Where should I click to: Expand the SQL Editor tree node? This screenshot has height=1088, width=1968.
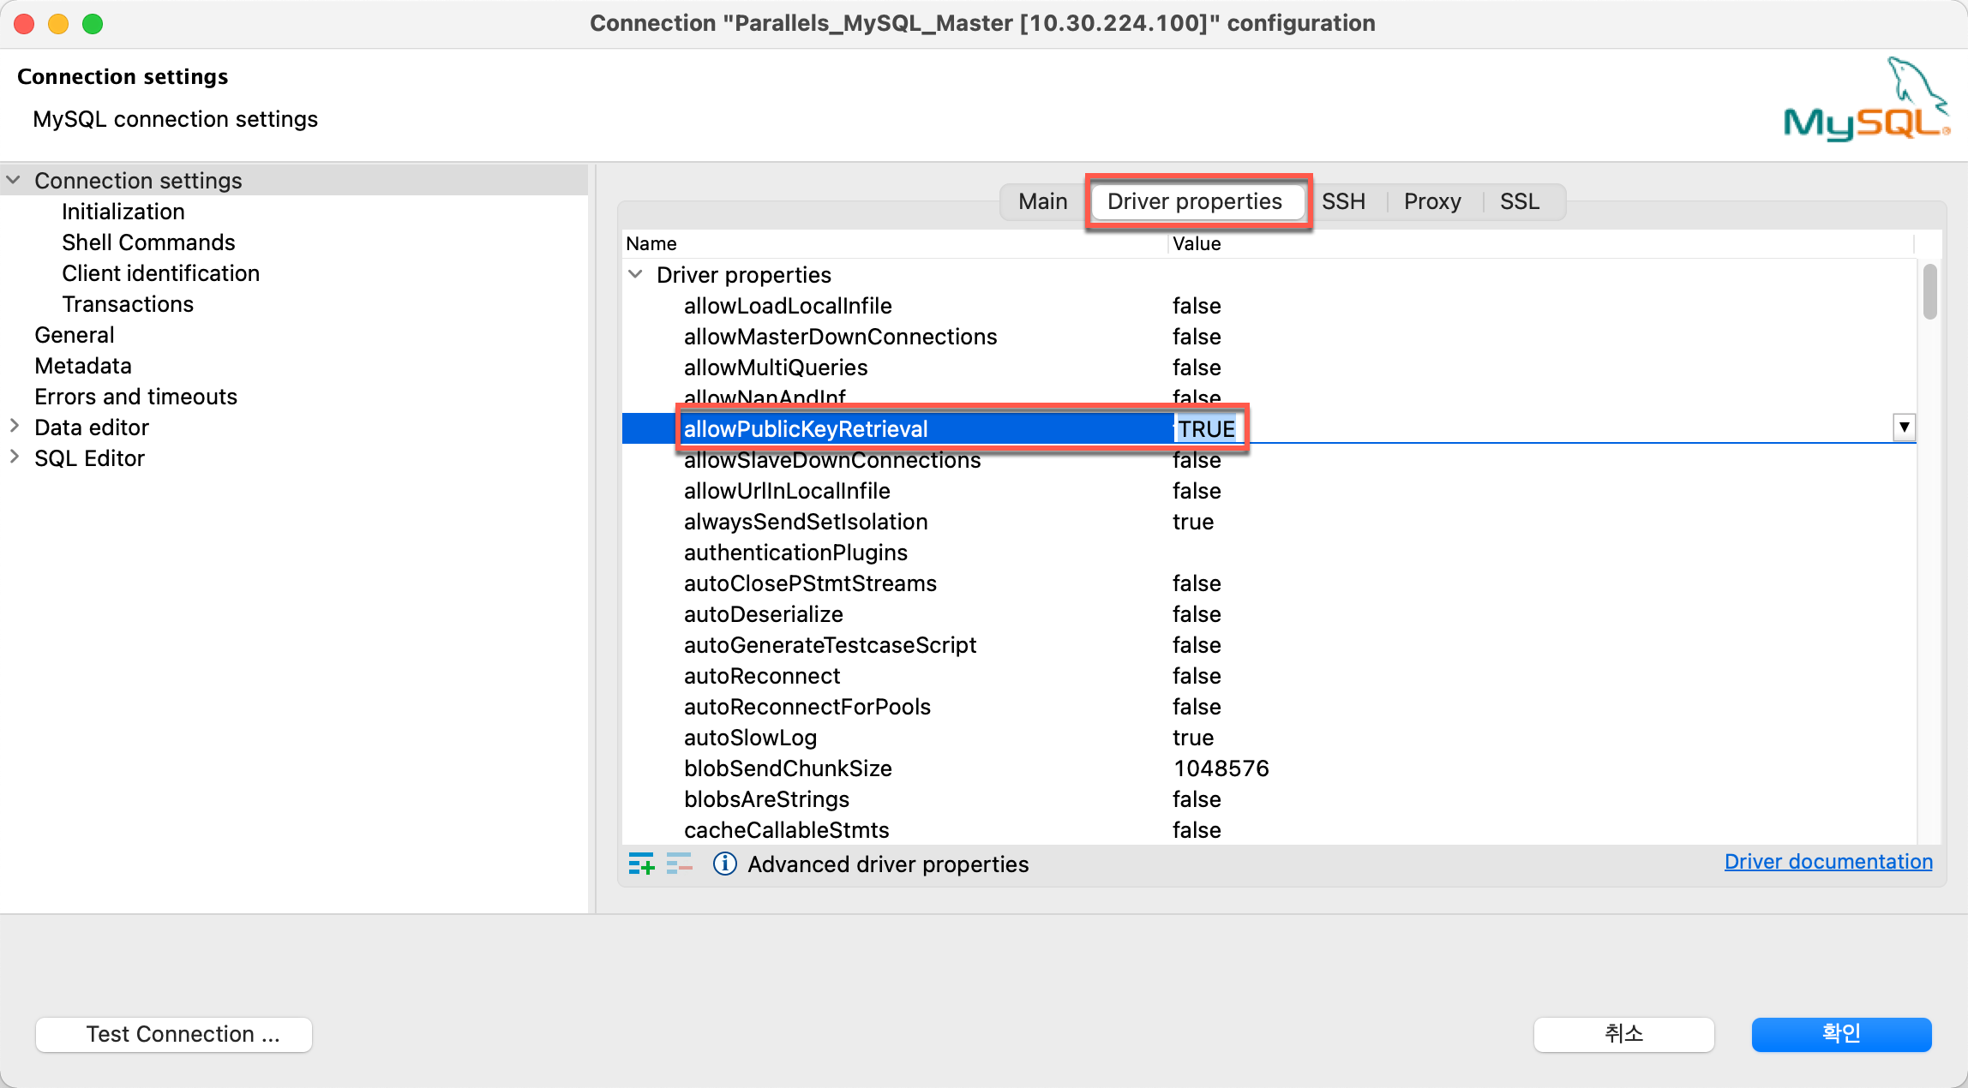(14, 457)
